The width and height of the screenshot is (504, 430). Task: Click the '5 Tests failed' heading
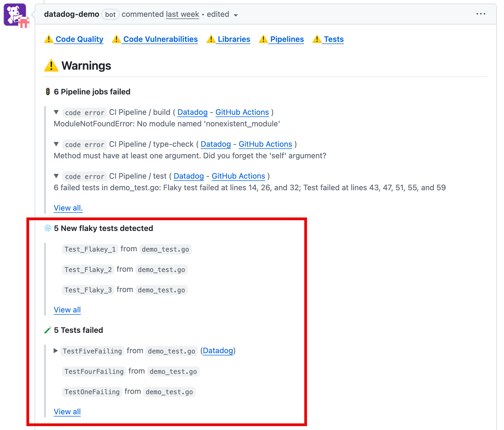coord(78,330)
